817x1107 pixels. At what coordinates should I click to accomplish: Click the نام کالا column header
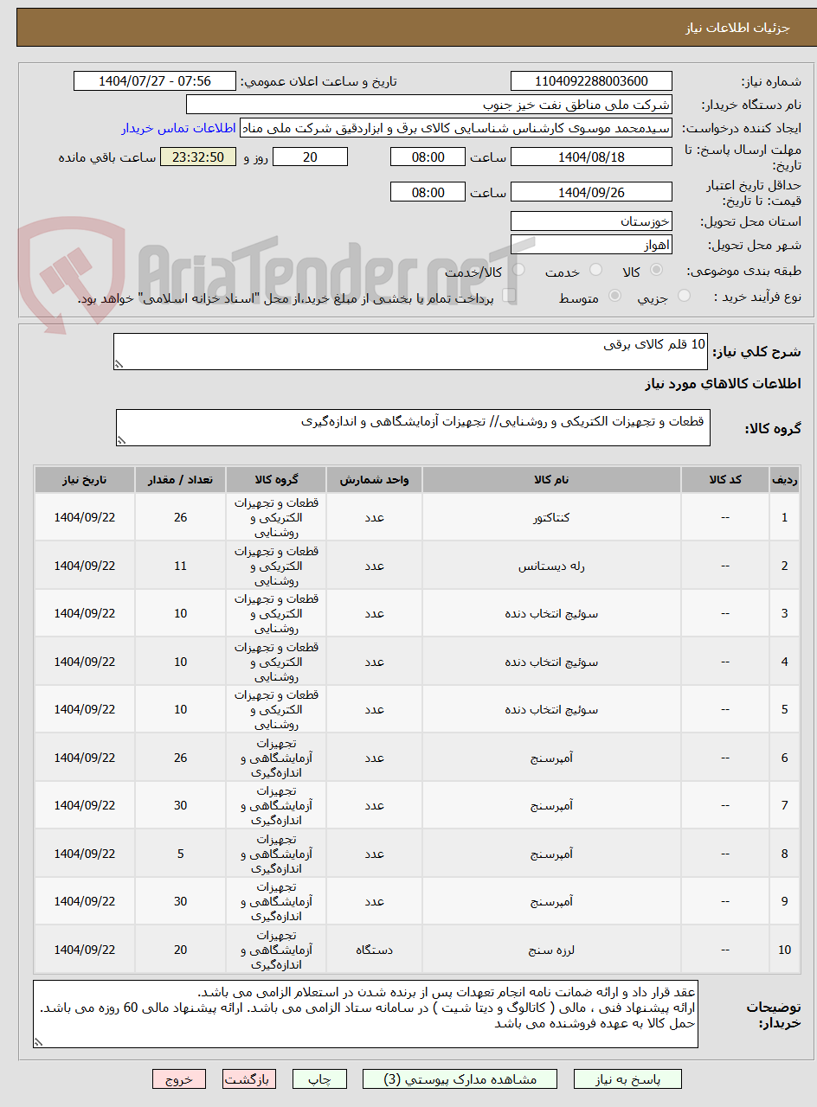click(x=551, y=479)
